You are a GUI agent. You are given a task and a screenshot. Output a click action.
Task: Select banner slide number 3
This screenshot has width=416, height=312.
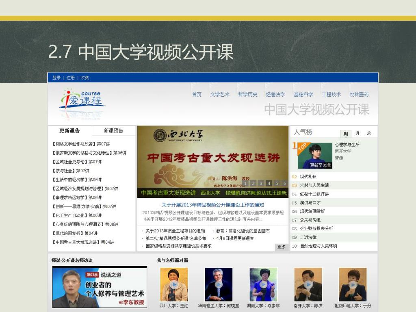[x=261, y=183]
